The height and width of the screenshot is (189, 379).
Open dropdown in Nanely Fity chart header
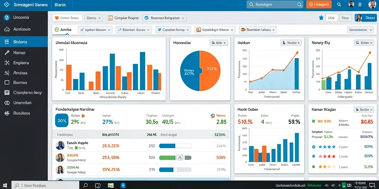click(364, 43)
